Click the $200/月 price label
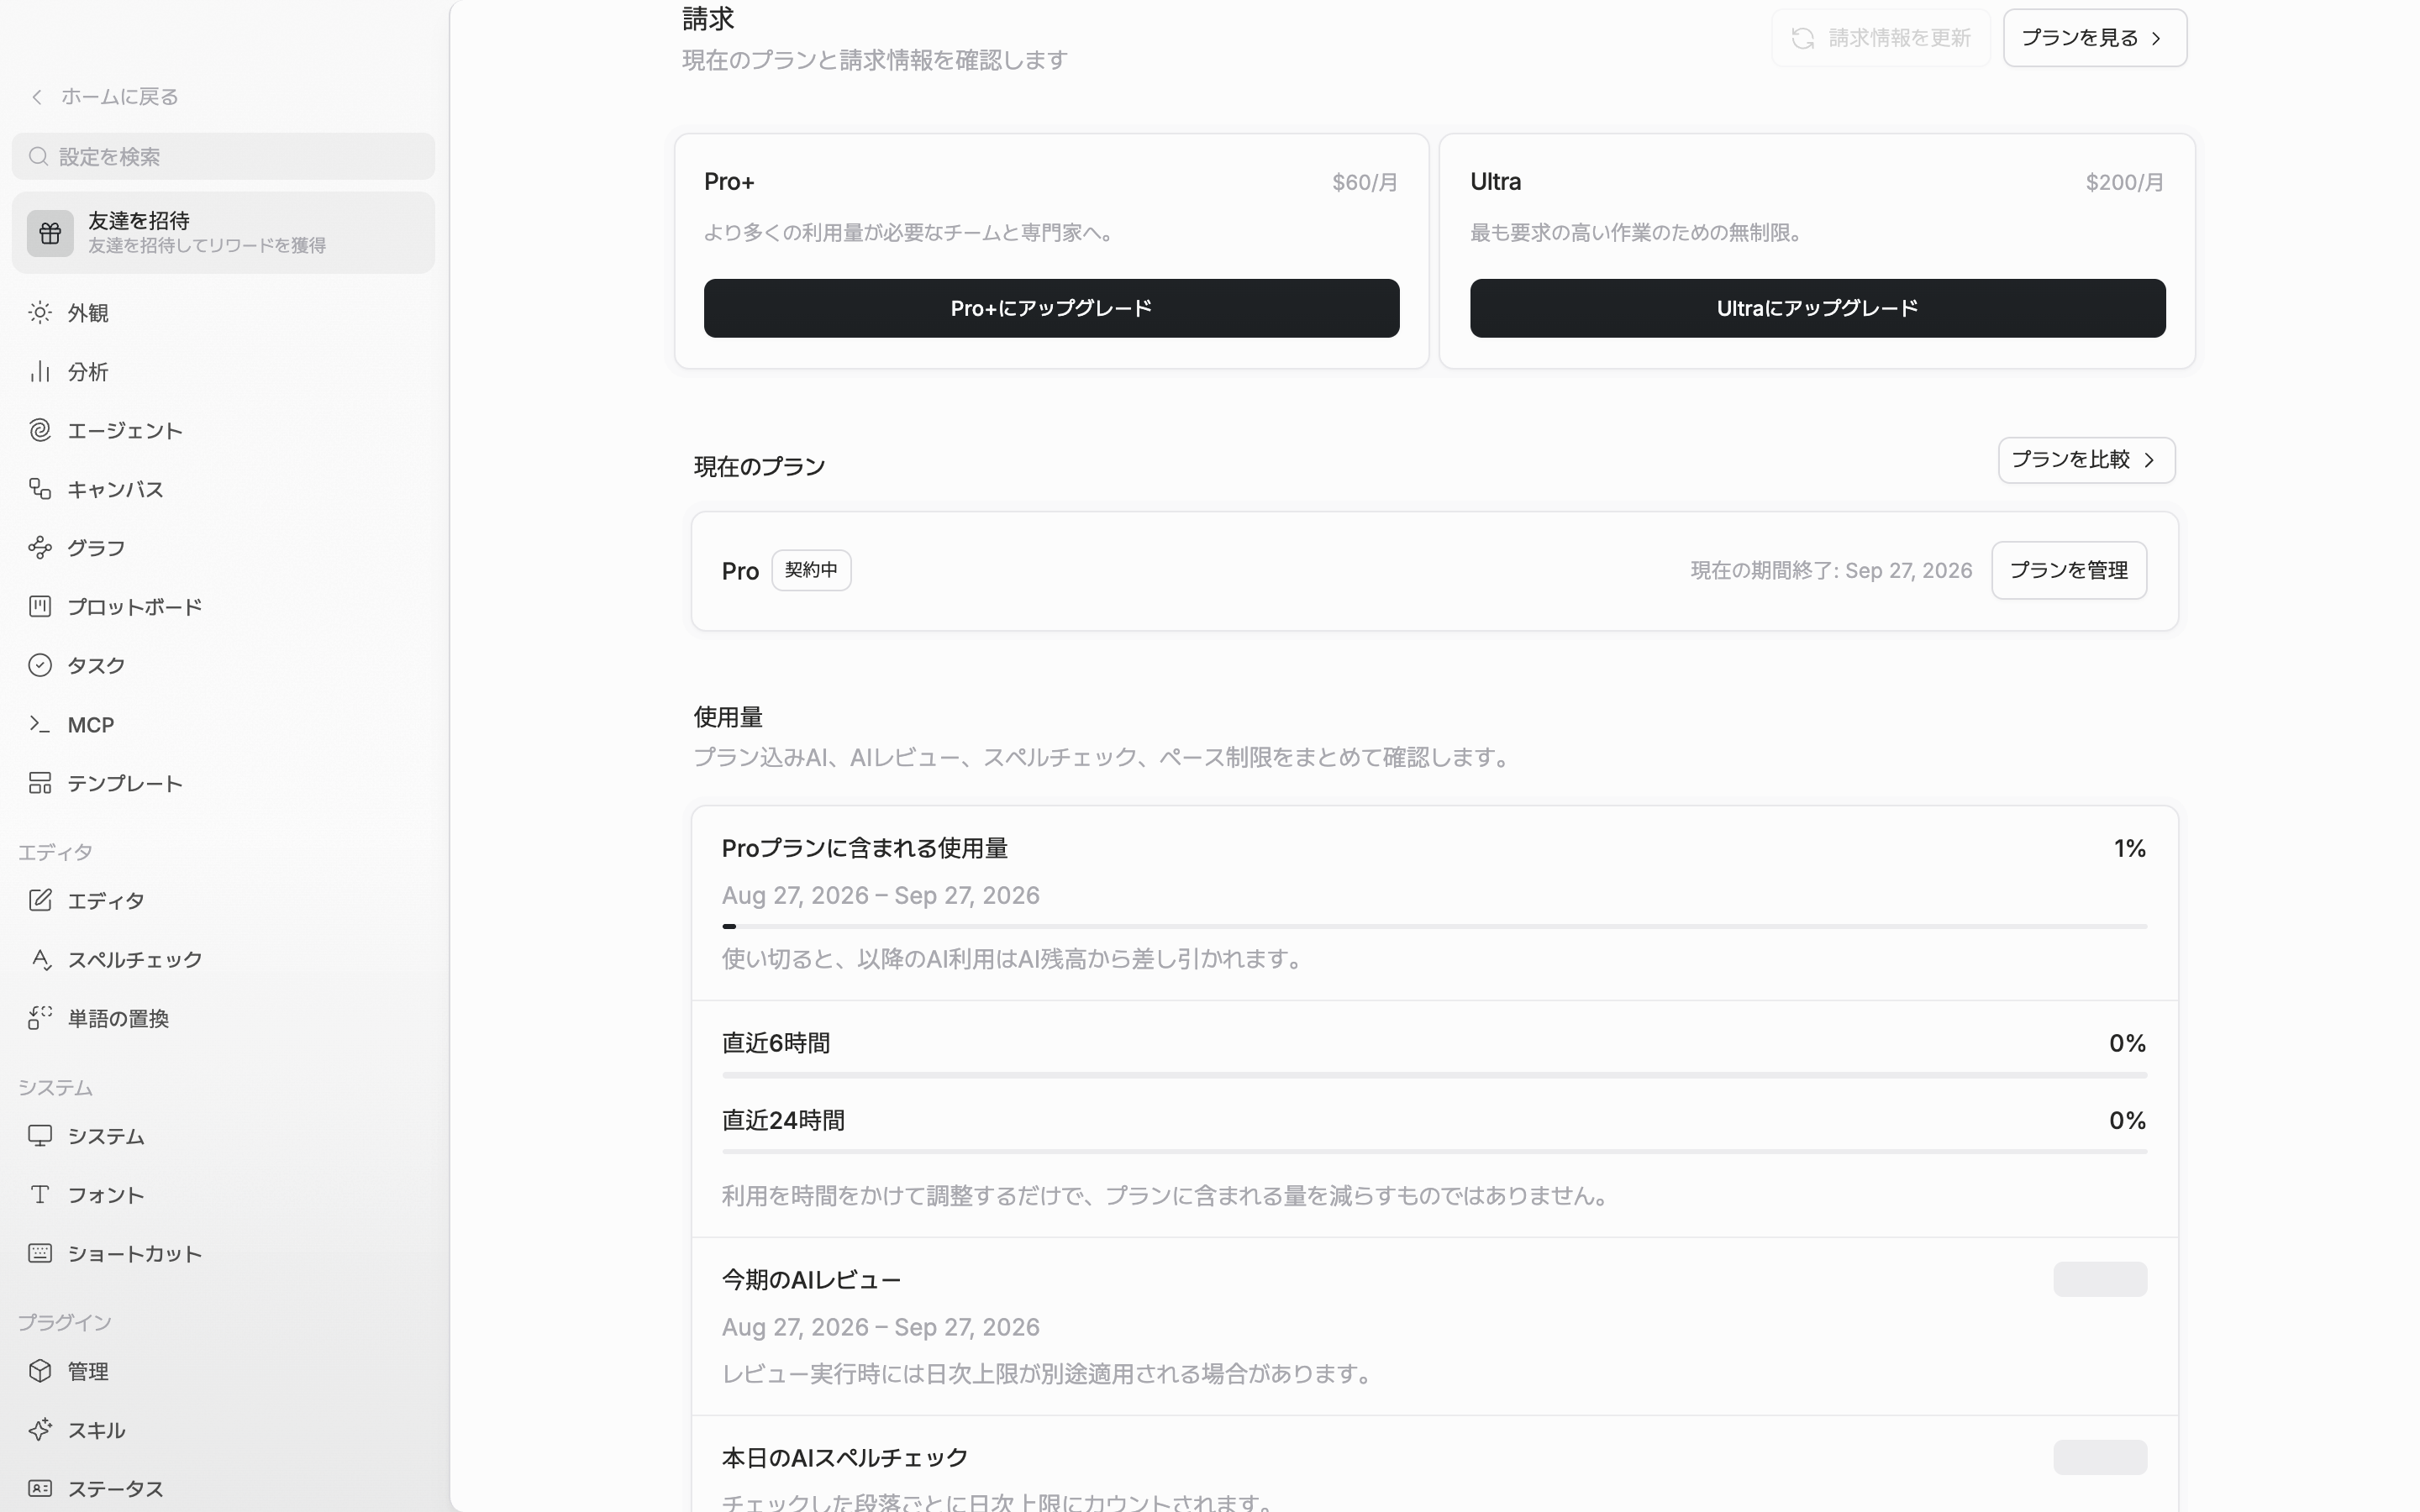 tap(2124, 182)
